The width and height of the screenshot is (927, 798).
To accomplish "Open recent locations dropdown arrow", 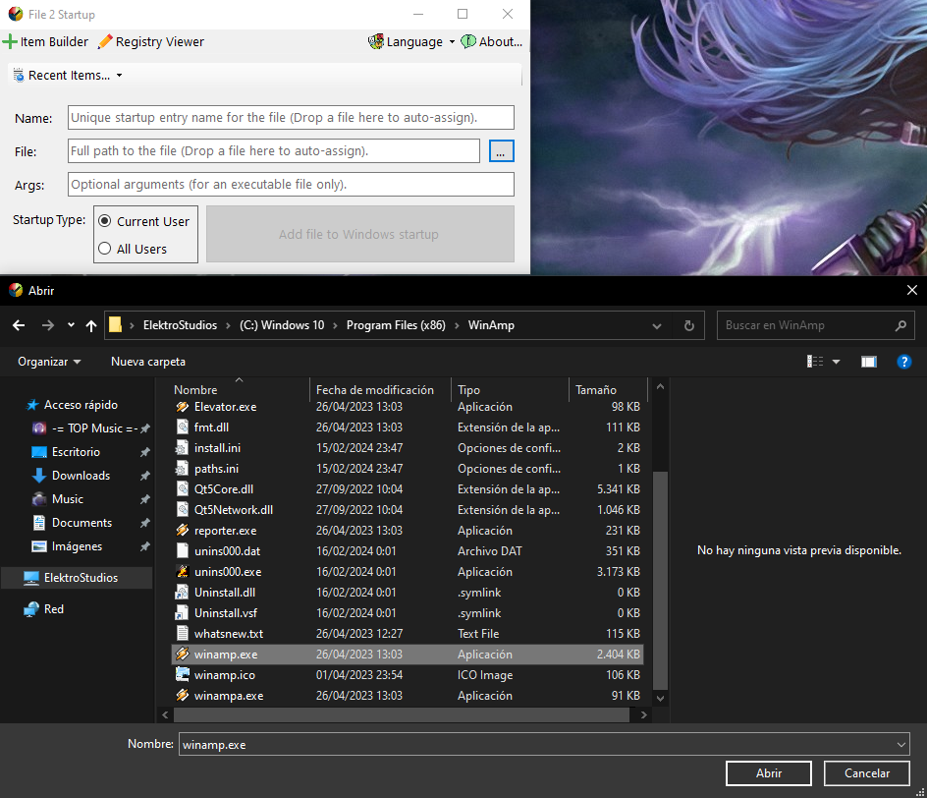I will [71, 324].
